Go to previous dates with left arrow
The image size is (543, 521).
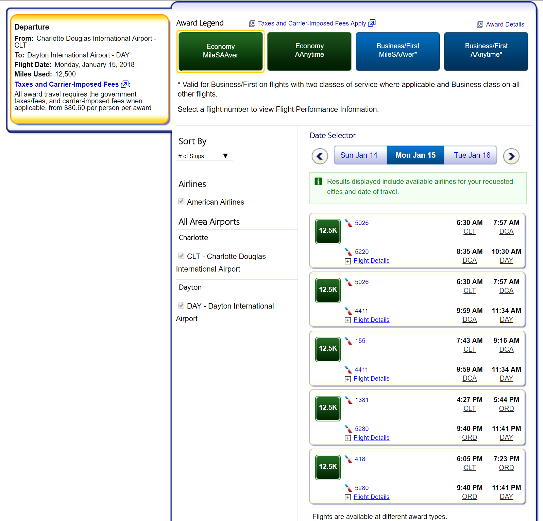point(320,156)
